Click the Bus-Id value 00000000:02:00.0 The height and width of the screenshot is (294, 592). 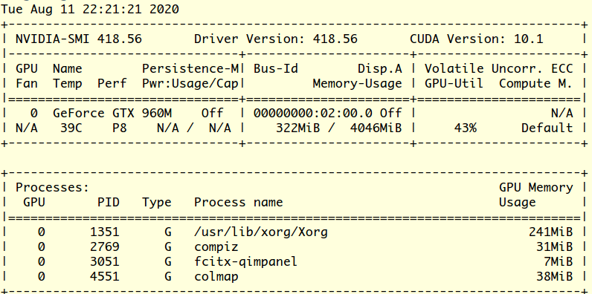point(313,113)
